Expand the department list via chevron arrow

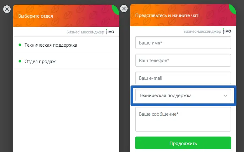pyautogui.click(x=225, y=95)
